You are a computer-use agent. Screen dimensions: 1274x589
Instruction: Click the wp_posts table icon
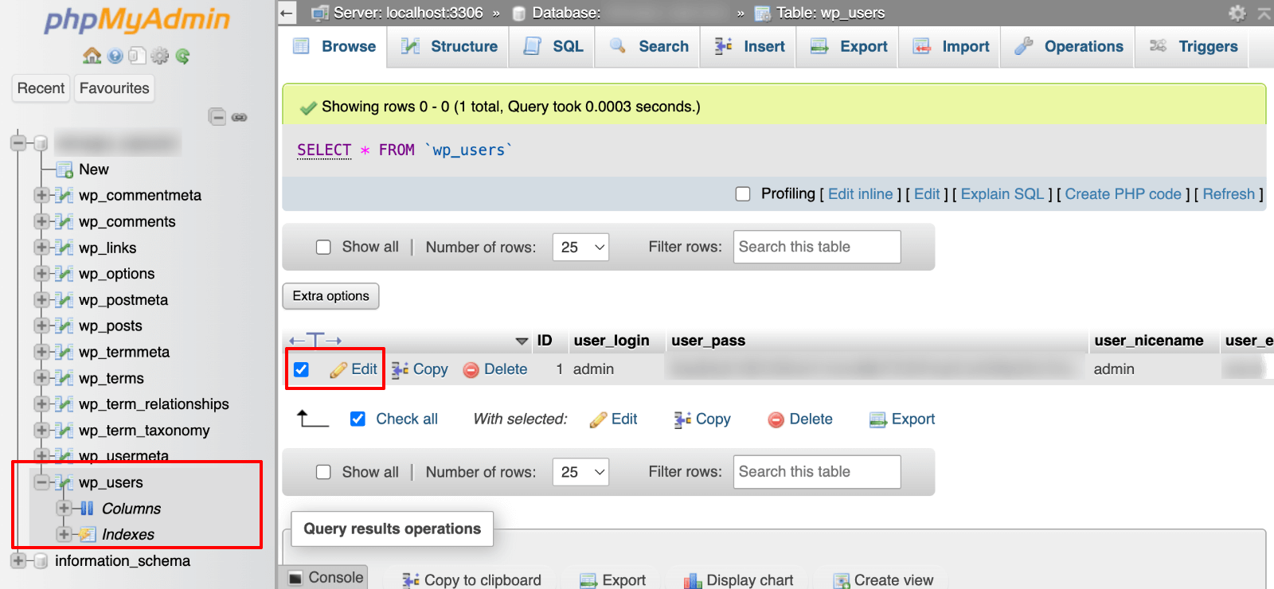(x=64, y=326)
